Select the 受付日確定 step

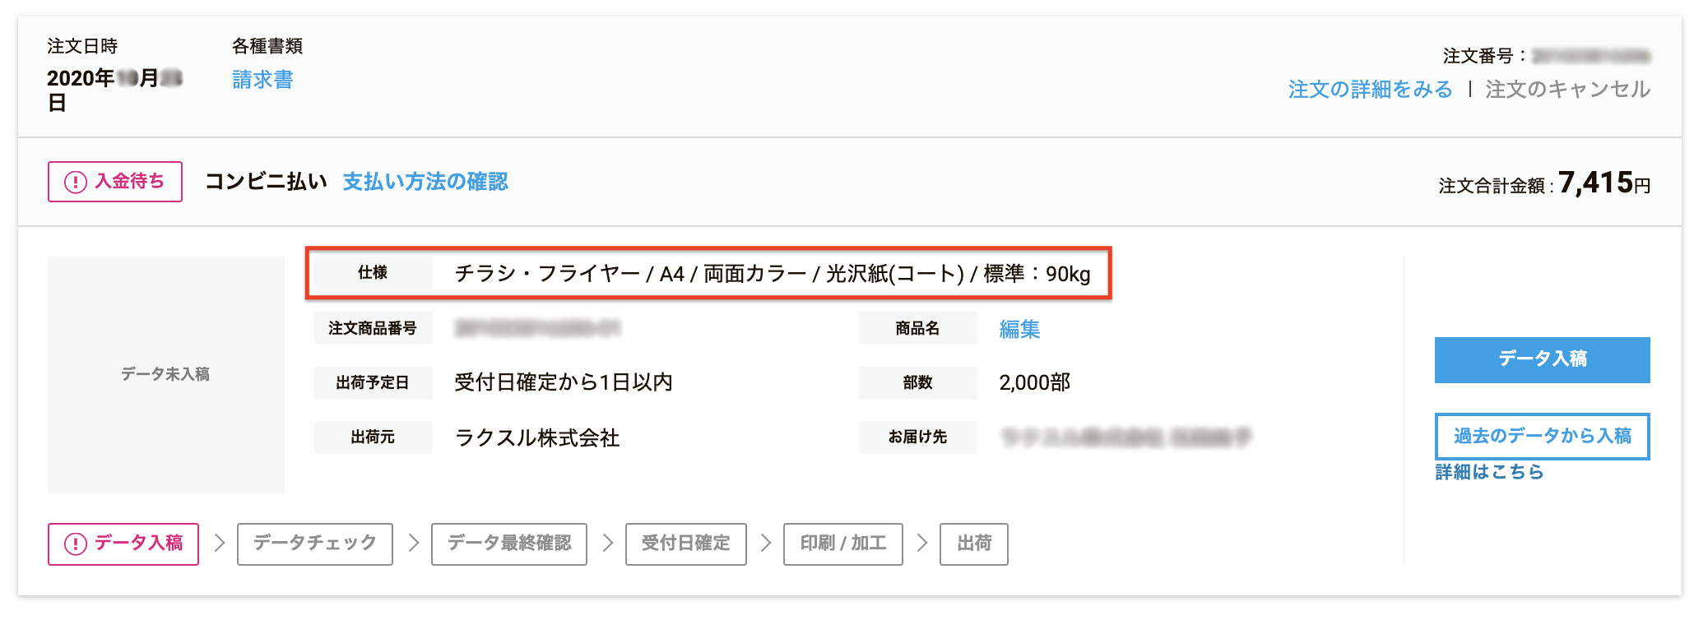click(685, 544)
